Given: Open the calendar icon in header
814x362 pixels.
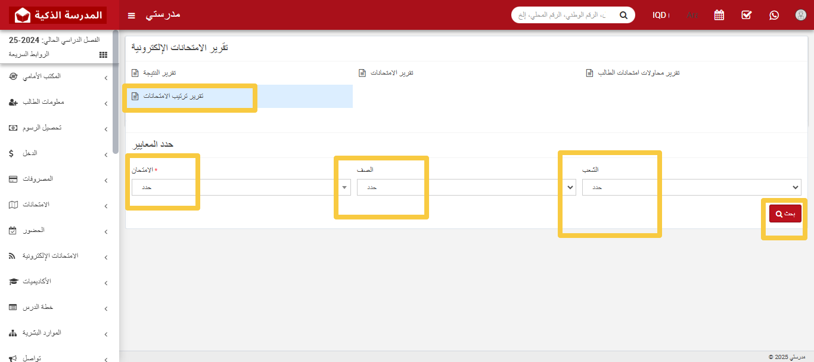Looking at the screenshot, I should pos(719,15).
